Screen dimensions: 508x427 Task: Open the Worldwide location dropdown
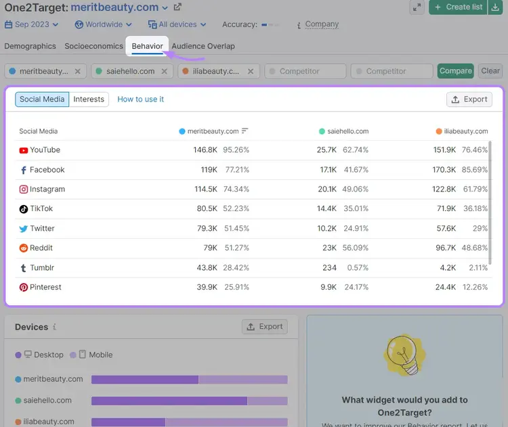click(x=108, y=24)
